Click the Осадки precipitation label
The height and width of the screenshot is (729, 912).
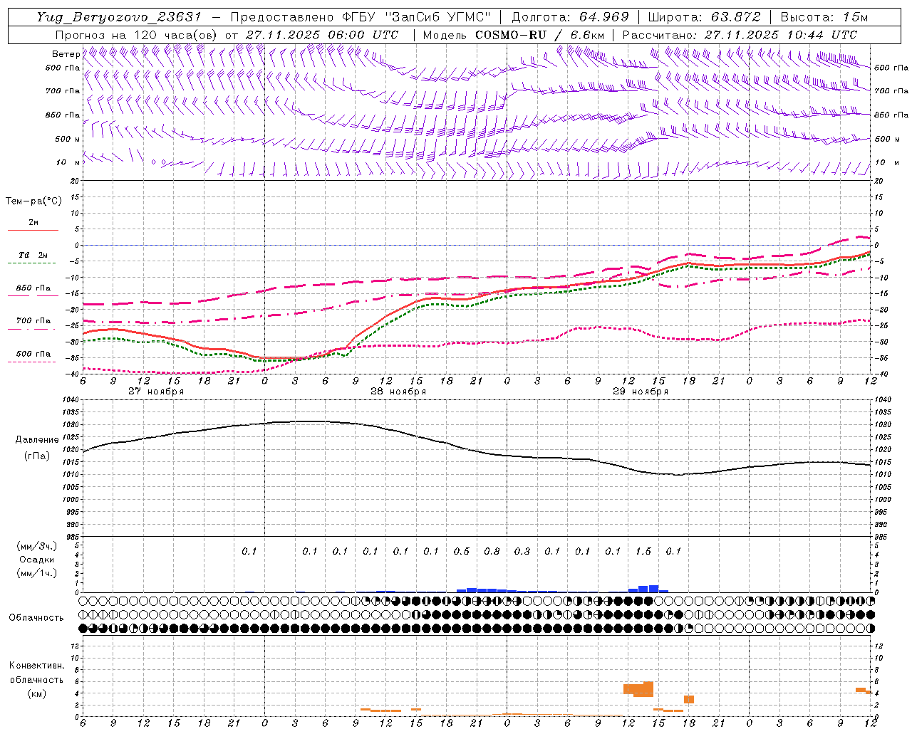[37, 560]
